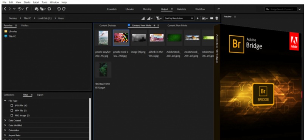Go forward with the right arrow icon
Viewport: 305px width, 140px height.
tap(9, 9)
